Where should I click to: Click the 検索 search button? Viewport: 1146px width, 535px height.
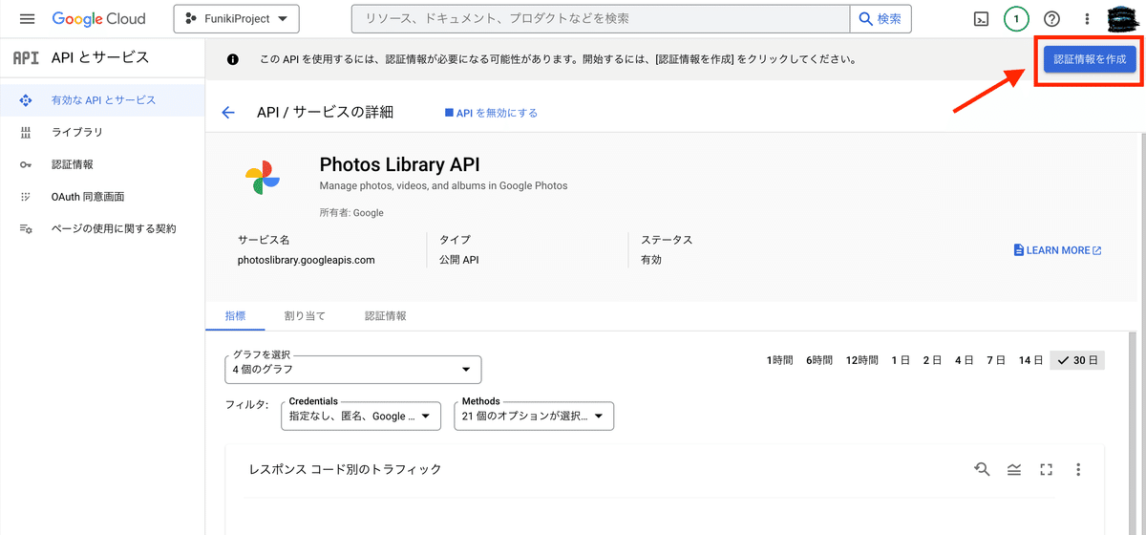[x=881, y=19]
